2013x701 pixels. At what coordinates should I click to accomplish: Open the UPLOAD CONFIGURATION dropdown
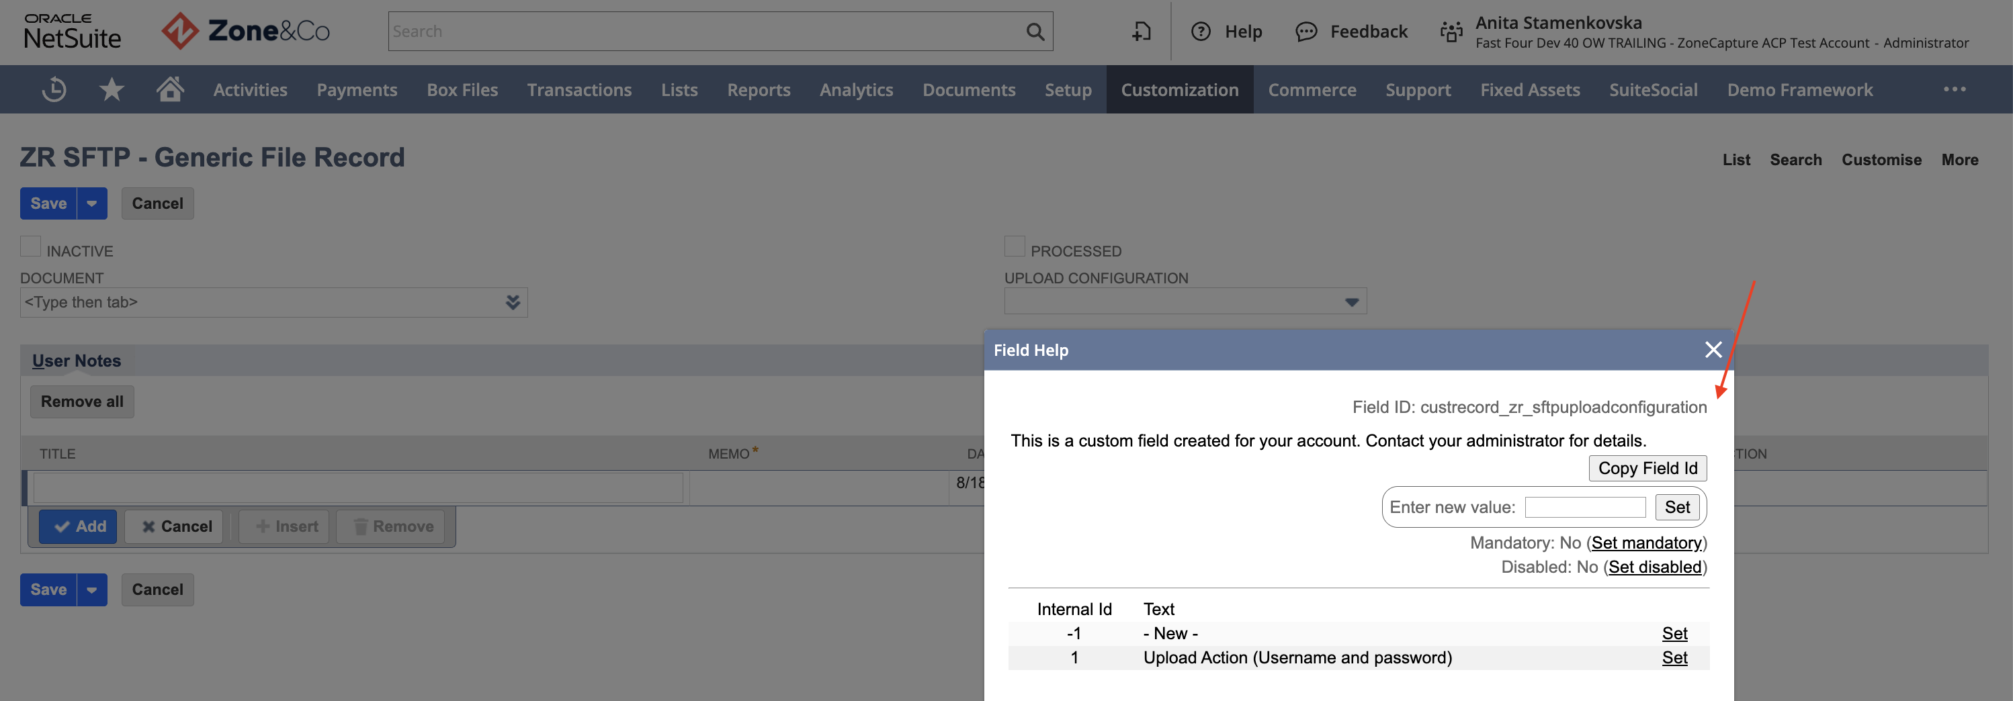[1185, 301]
